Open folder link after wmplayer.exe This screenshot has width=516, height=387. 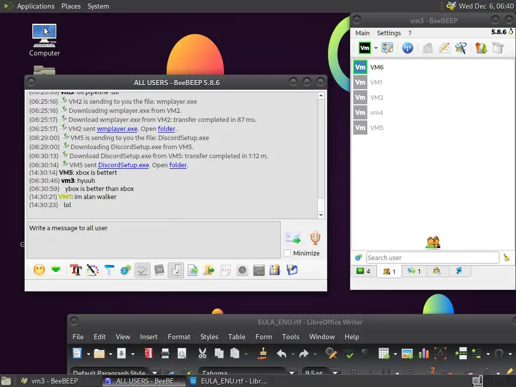pyautogui.click(x=166, y=128)
